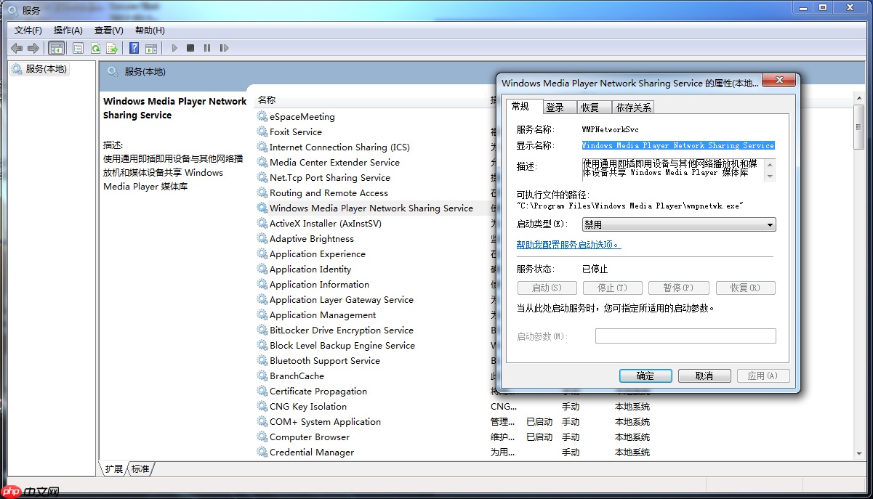This screenshot has height=499, width=873.
Task: Toggle the show/hide action pane icon
Action: [x=151, y=48]
